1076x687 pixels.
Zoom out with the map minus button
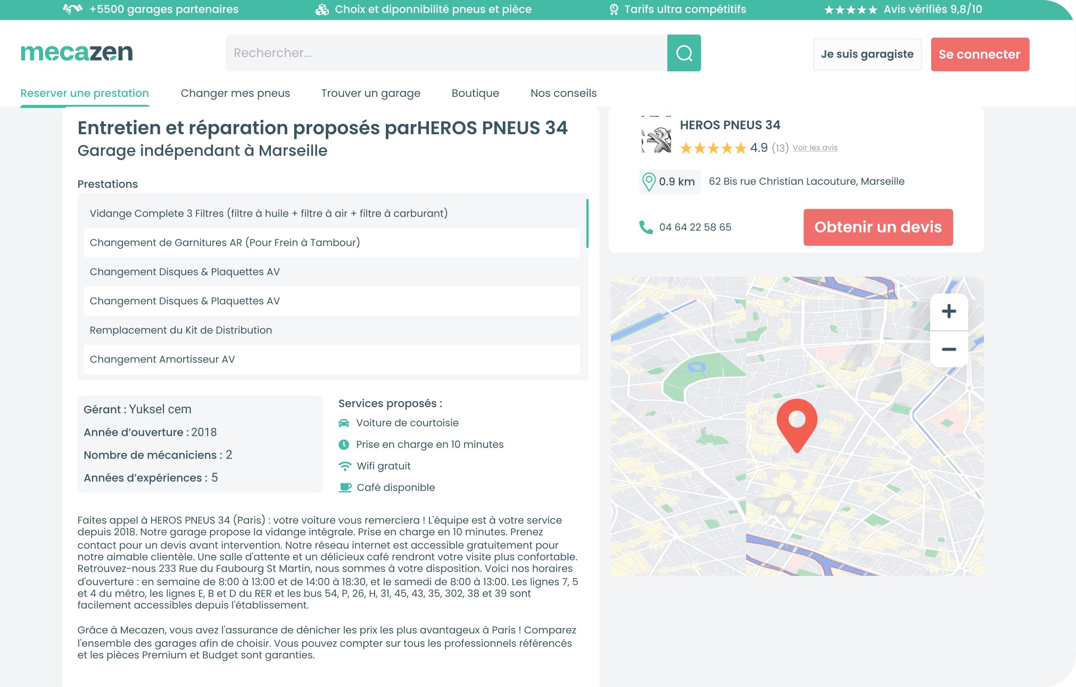click(949, 349)
